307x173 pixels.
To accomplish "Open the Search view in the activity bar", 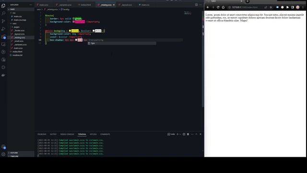I will point(3,13).
